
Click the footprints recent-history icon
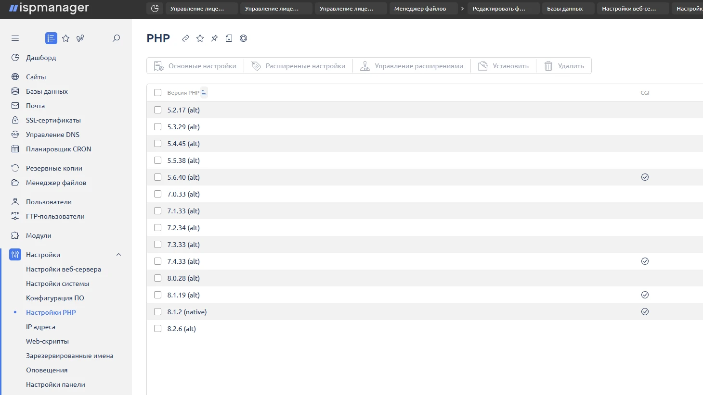[80, 38]
